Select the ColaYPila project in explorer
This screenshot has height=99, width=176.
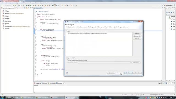point(7,12)
